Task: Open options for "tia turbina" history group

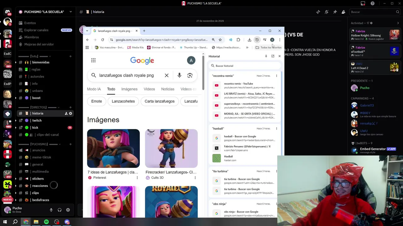Action: click(276, 171)
